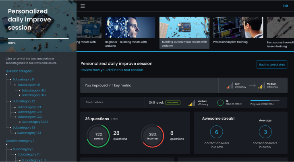Click the 12 days to forget circle icon
Image resolution: width=294 pixels, height=162 pixels.
tap(220, 103)
